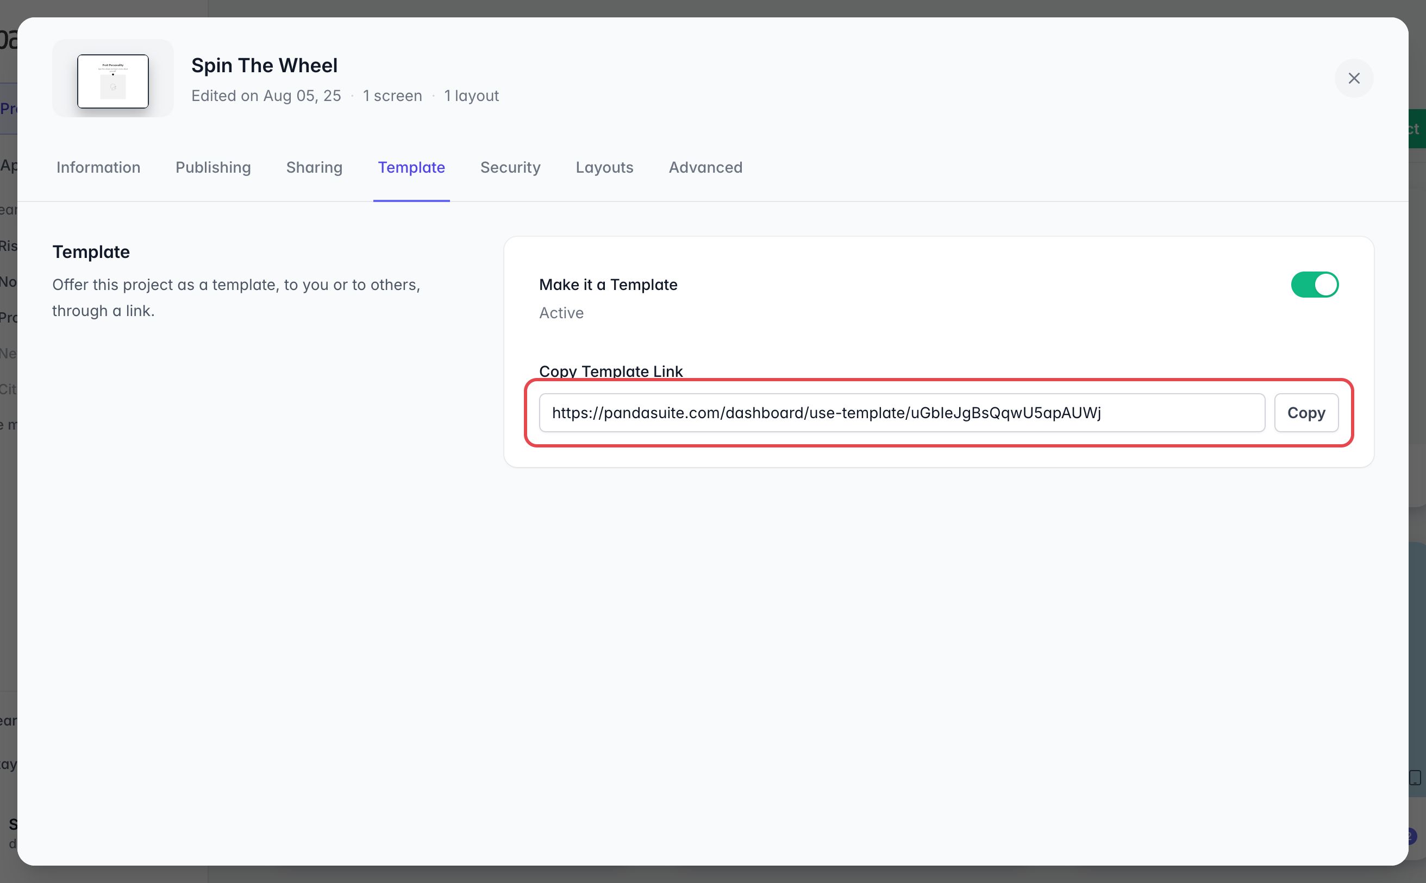Go to the Sharing tab
The image size is (1426, 883).
(x=315, y=168)
